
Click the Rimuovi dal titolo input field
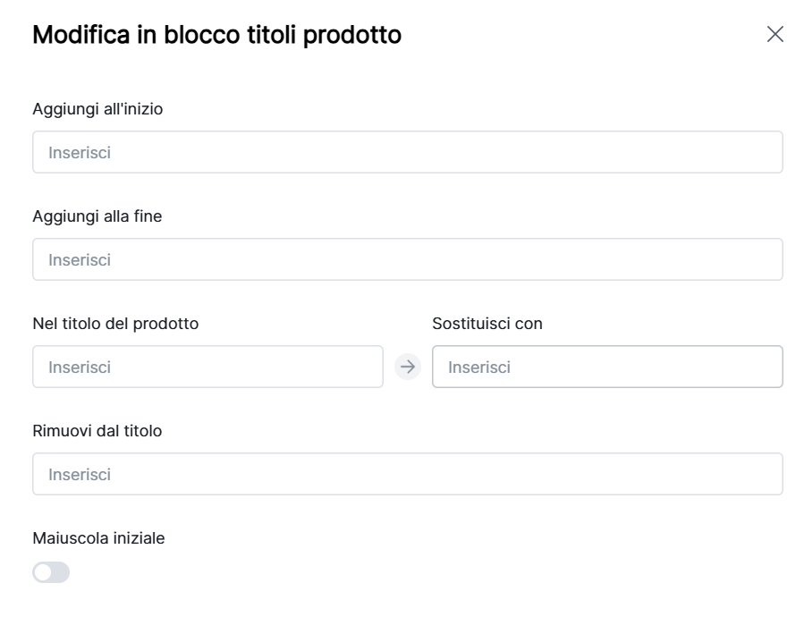click(x=408, y=474)
